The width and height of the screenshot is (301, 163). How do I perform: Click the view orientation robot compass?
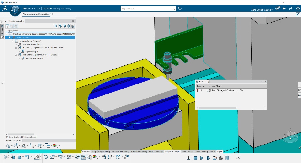tap(290, 136)
